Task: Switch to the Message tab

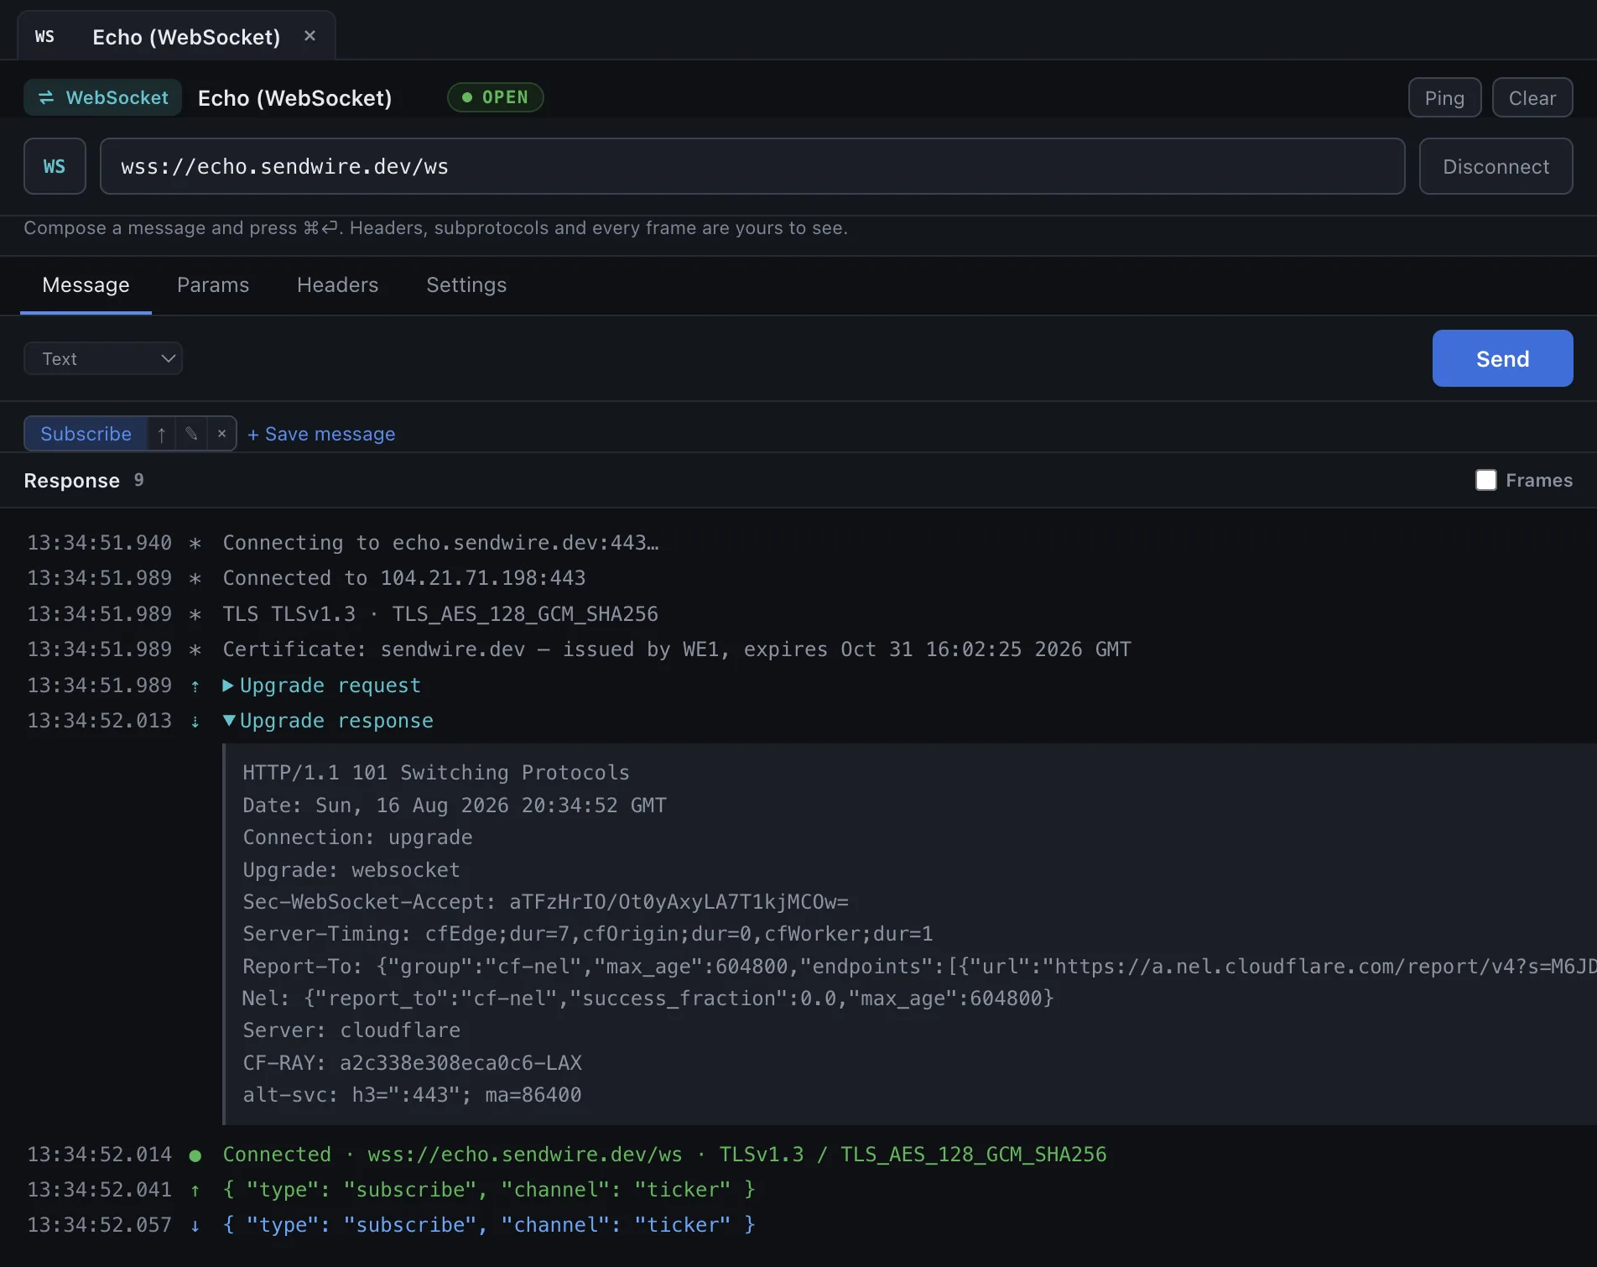Action: coord(86,284)
